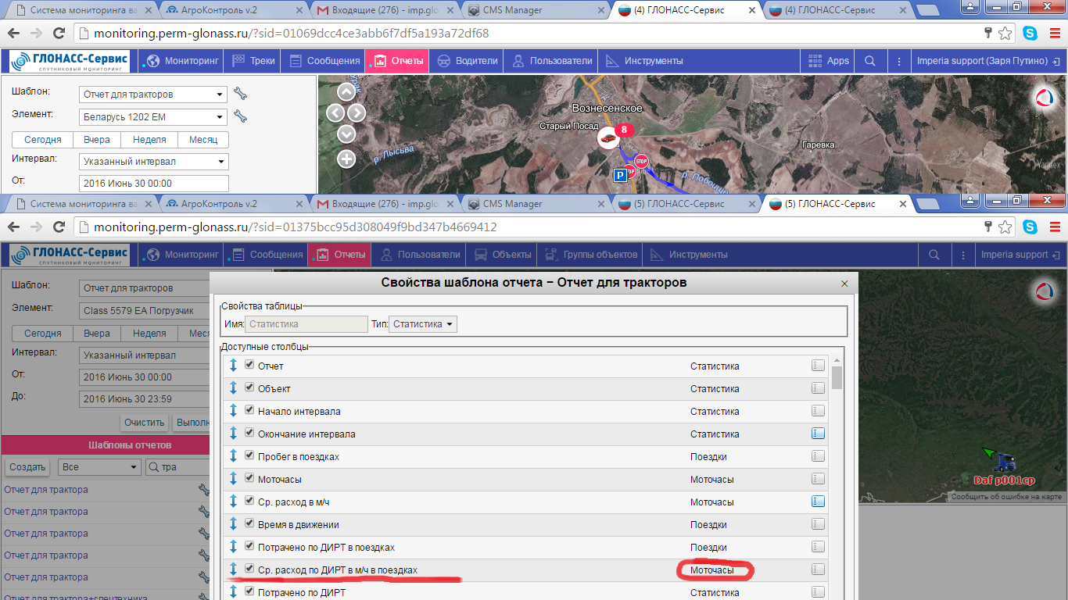Open the Треки navigation tab
This screenshot has height=600, width=1068.
(x=254, y=61)
